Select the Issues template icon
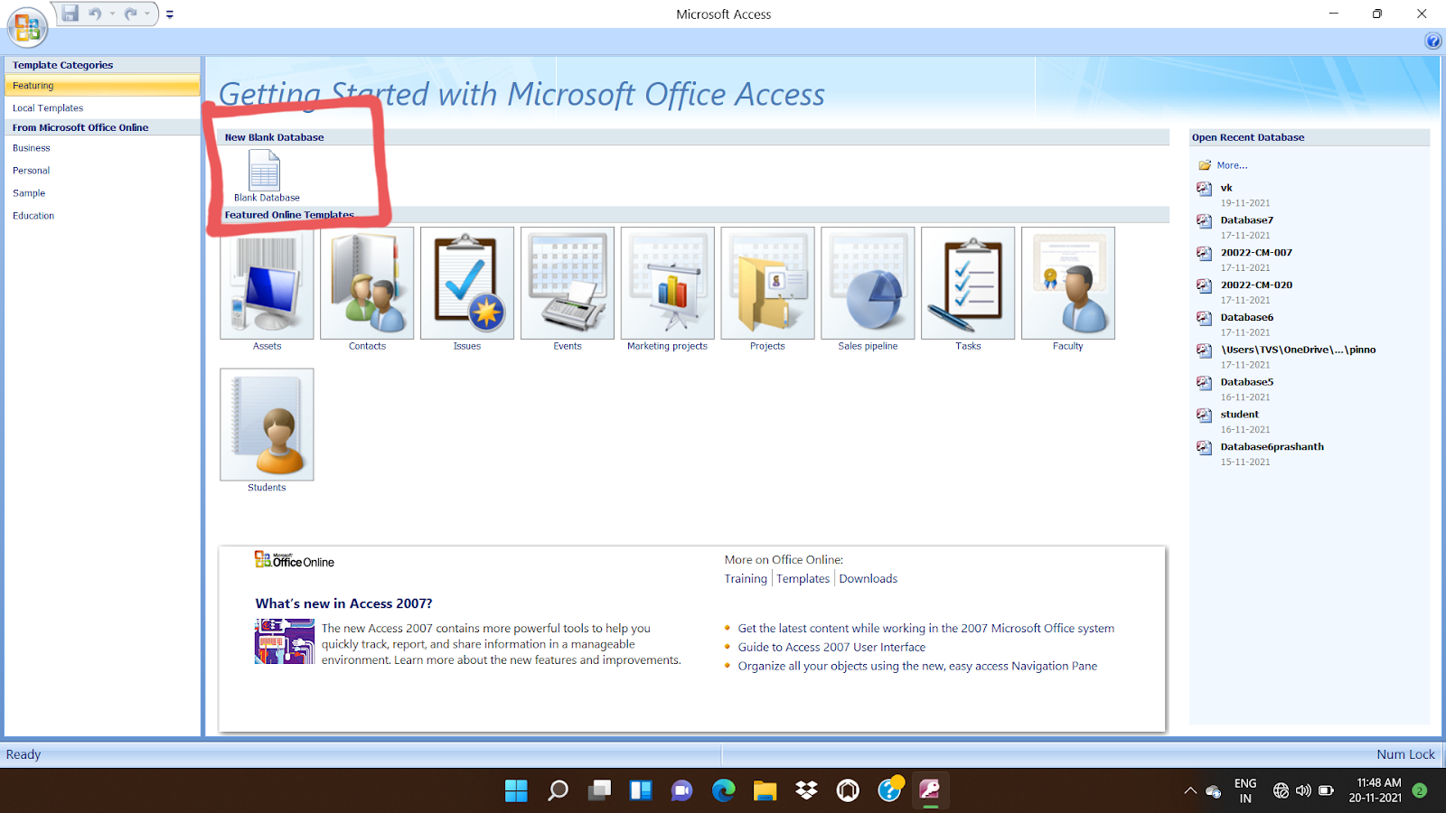 tap(467, 283)
